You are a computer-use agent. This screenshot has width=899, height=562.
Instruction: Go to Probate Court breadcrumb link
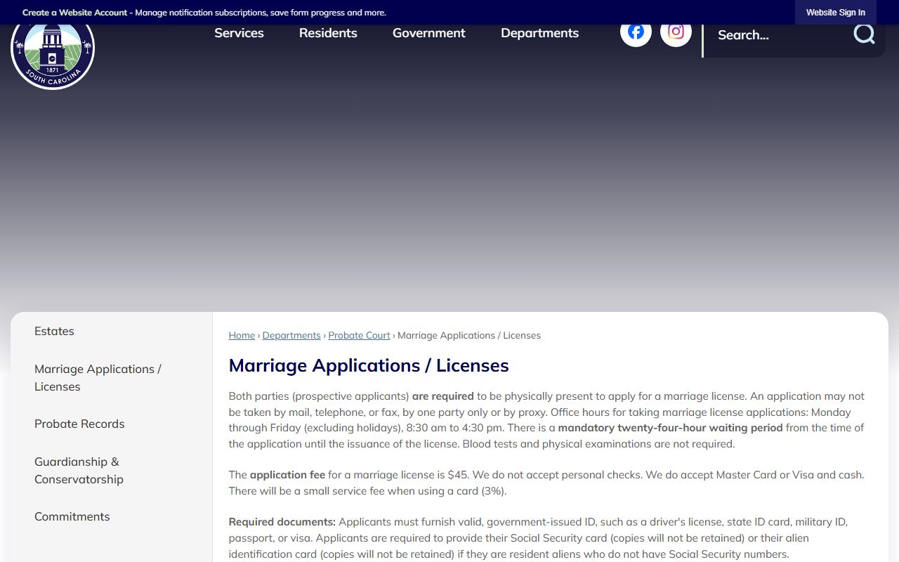[359, 336]
